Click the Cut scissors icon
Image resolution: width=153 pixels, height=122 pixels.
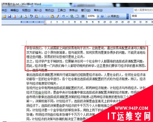[x=43, y=16]
